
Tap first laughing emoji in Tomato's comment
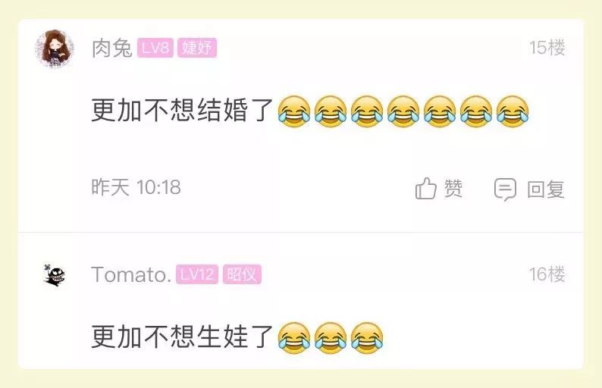coord(294,338)
